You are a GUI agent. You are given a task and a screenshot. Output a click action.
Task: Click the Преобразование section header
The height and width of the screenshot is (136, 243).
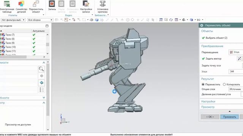212,46
